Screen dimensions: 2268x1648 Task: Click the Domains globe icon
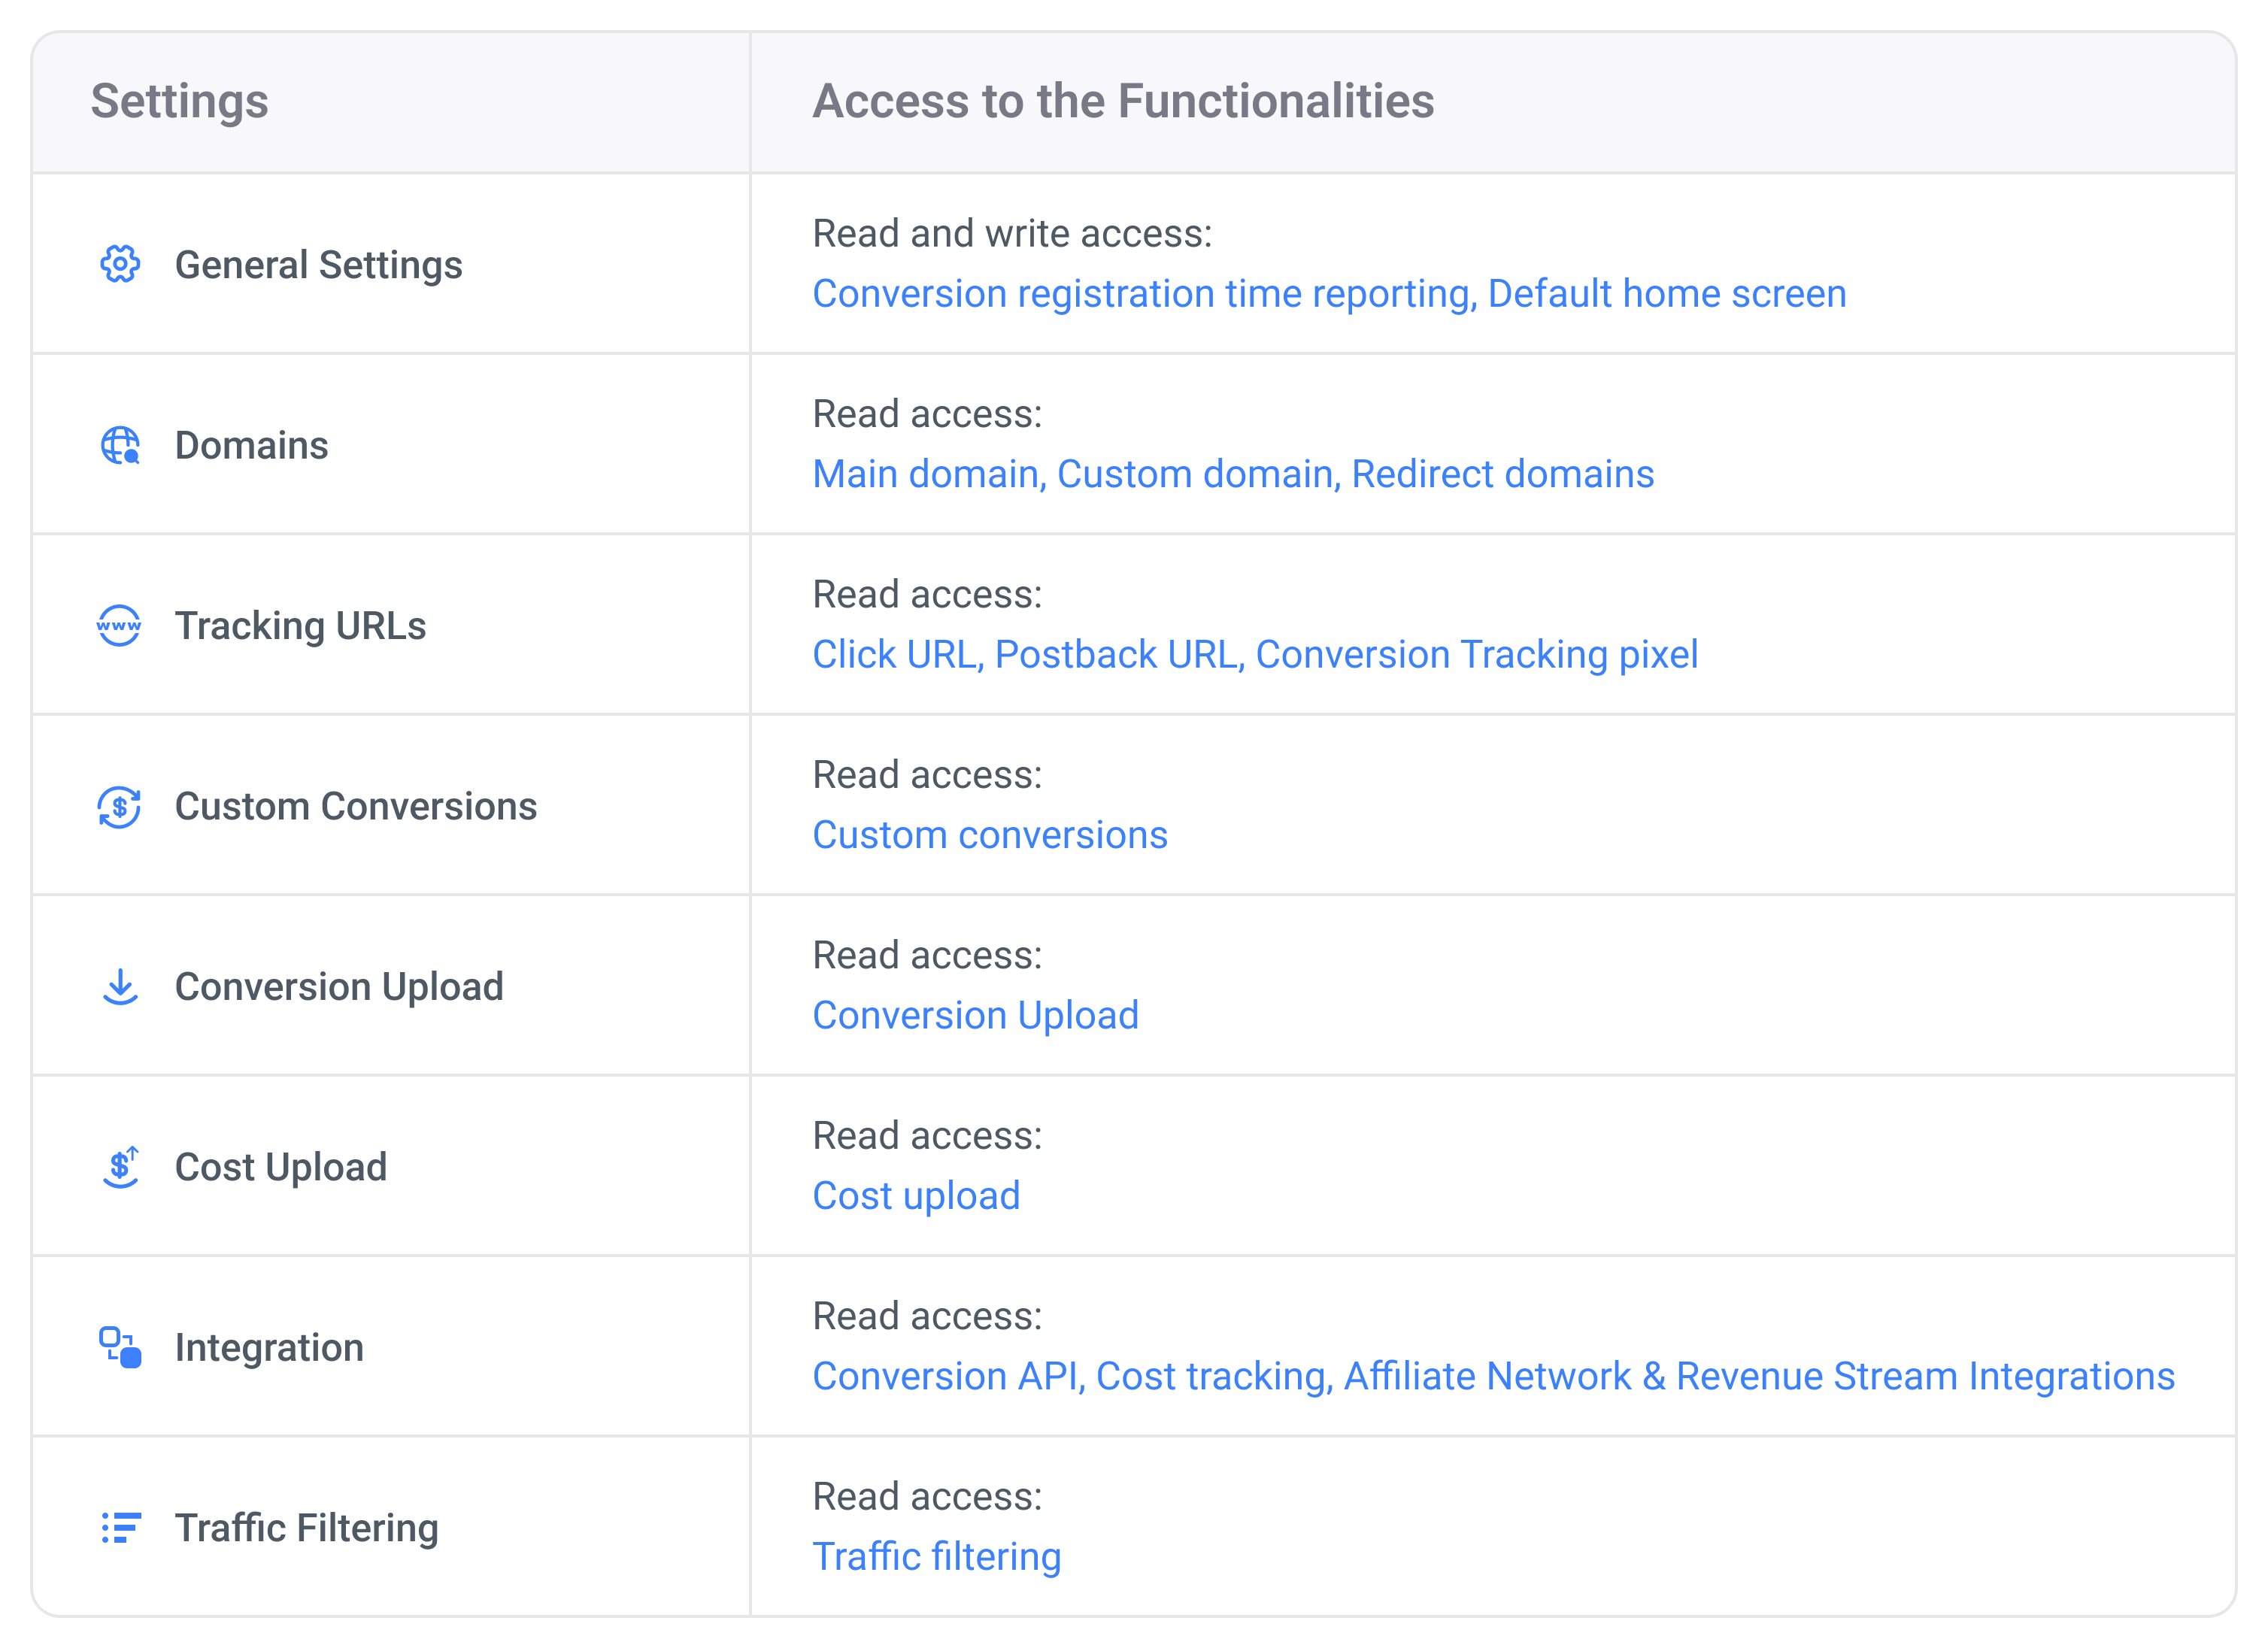[120, 445]
